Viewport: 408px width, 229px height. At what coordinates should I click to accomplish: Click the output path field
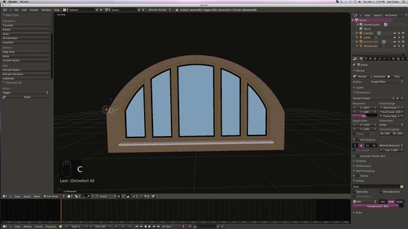tap(376, 186)
